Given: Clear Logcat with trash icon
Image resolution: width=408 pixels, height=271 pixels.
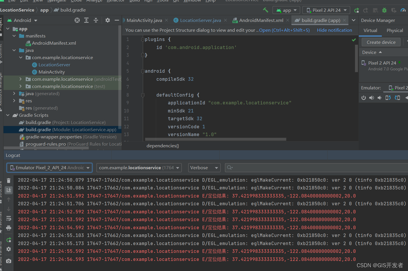Looking at the screenshot, I should pos(9,180).
